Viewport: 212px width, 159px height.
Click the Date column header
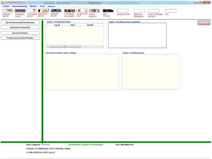click(73, 25)
